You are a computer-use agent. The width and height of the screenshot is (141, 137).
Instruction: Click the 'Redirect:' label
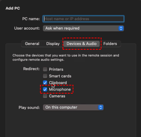tap(31, 69)
